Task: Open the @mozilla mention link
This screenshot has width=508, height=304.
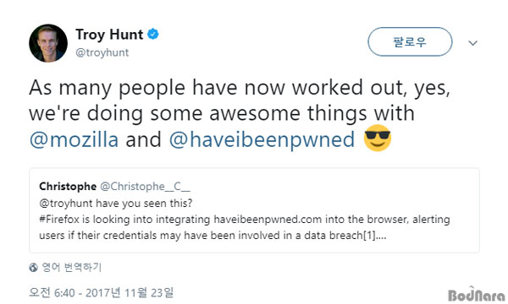Action: [74, 139]
